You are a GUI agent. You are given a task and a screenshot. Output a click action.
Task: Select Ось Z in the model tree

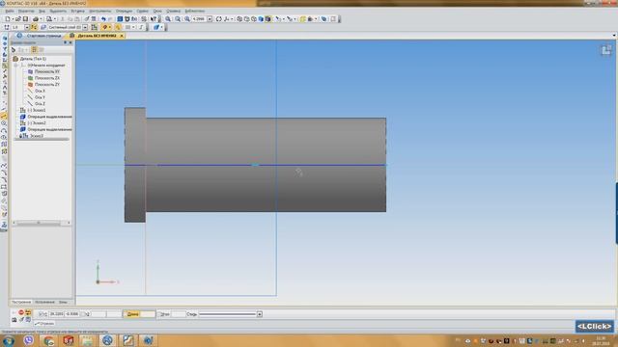coord(40,103)
